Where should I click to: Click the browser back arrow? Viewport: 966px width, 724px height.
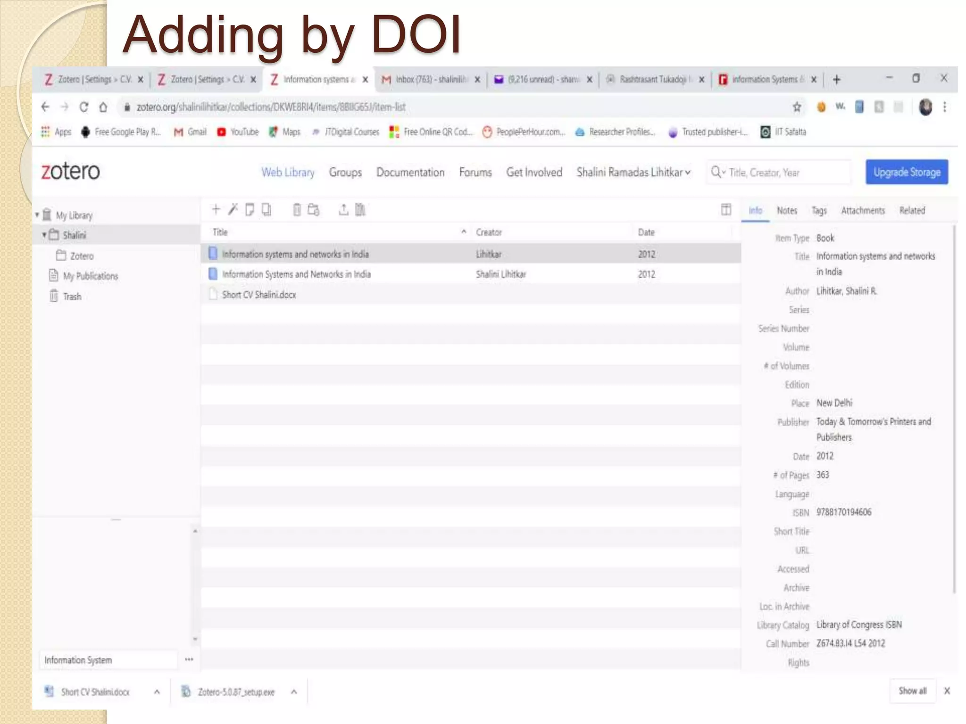click(x=45, y=107)
